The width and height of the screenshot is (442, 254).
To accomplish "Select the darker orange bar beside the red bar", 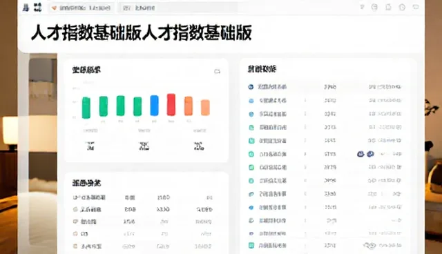I will click(x=189, y=106).
